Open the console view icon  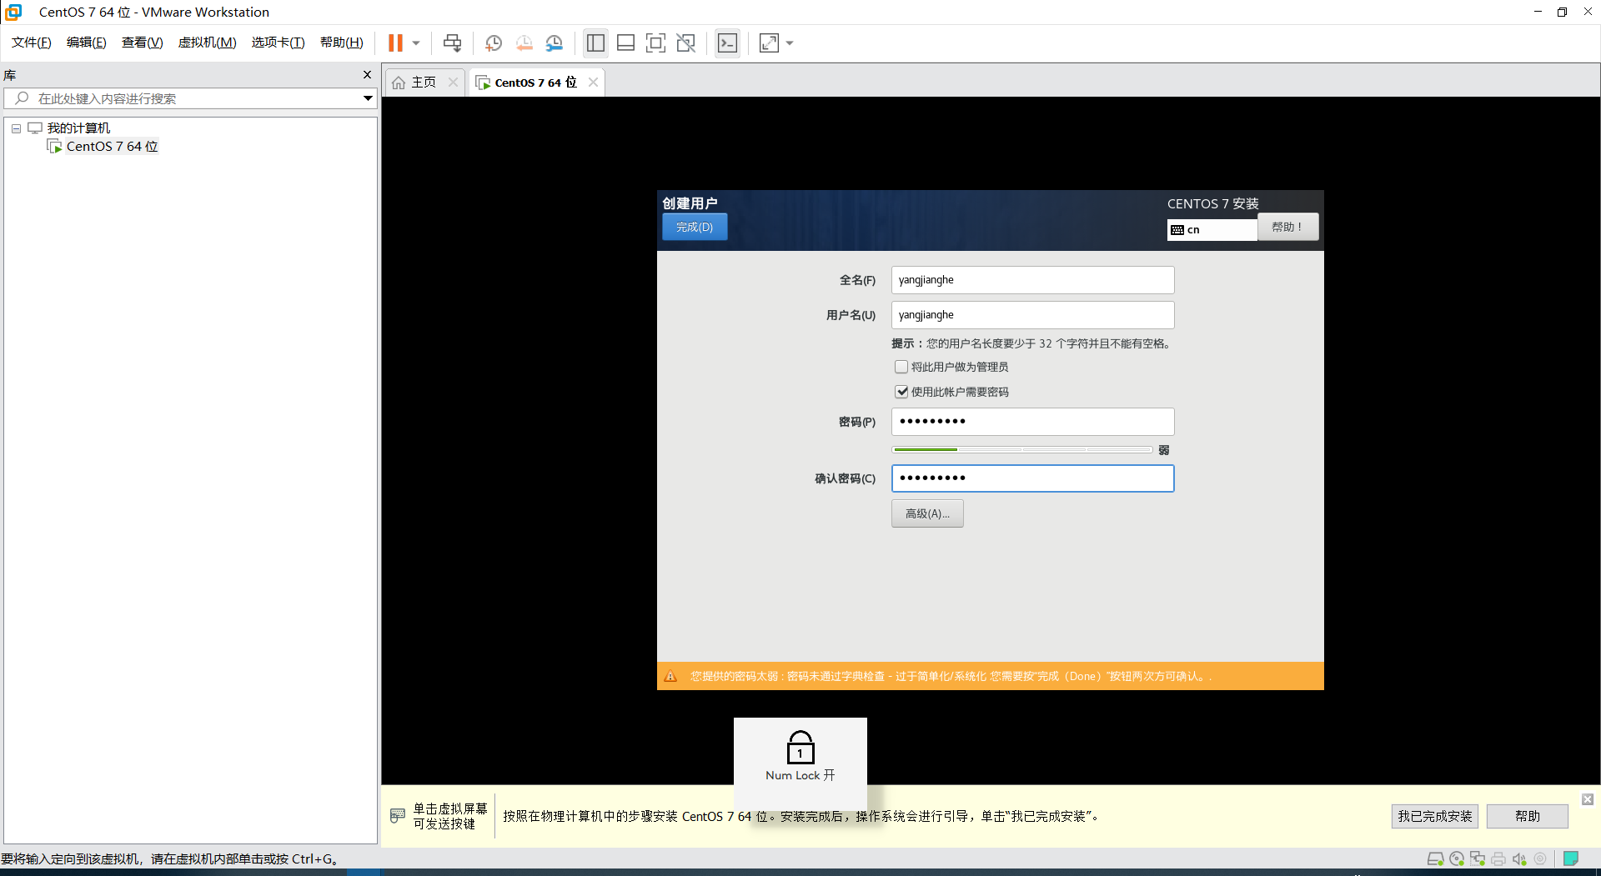[727, 43]
